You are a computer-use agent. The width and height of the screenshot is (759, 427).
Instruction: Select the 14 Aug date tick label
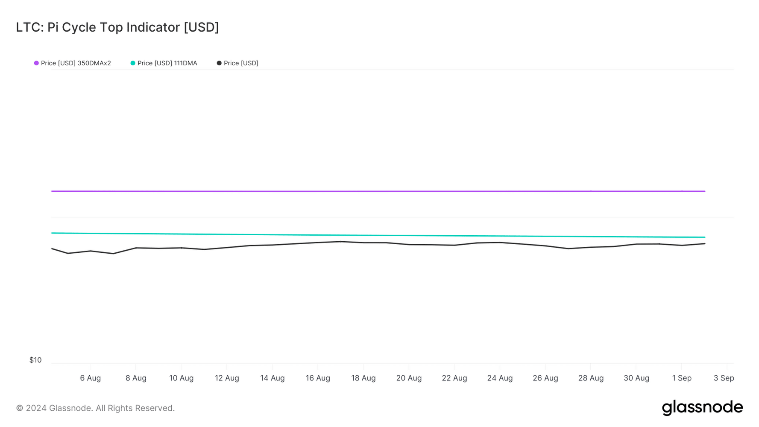[x=273, y=378]
